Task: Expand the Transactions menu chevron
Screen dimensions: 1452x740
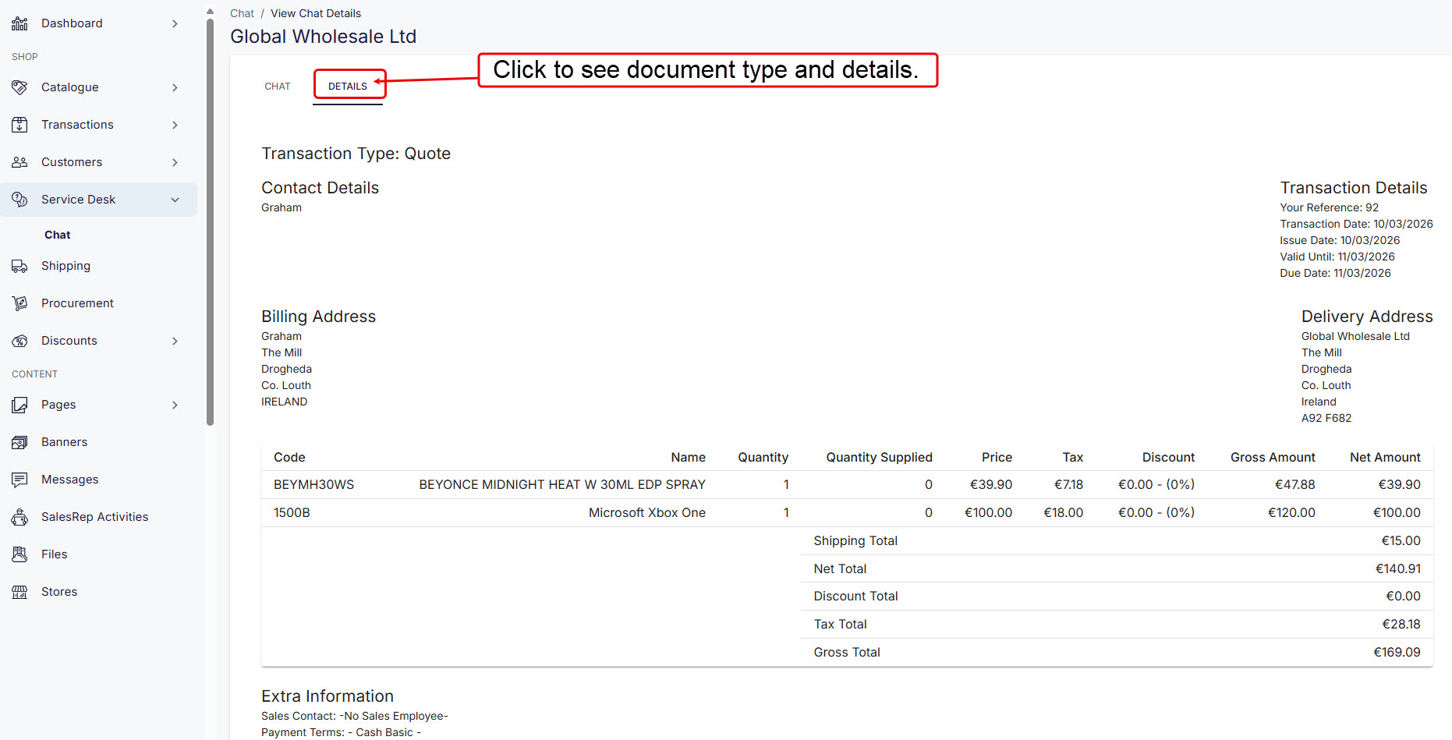Action: pos(175,125)
